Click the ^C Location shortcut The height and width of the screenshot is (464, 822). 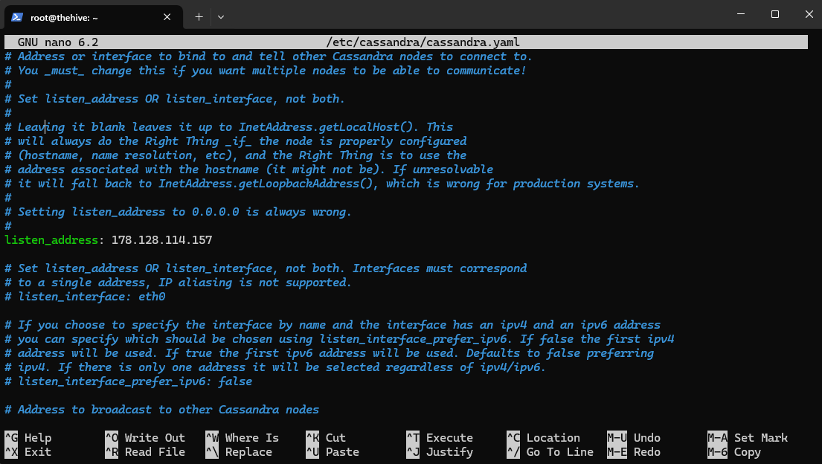pos(544,438)
